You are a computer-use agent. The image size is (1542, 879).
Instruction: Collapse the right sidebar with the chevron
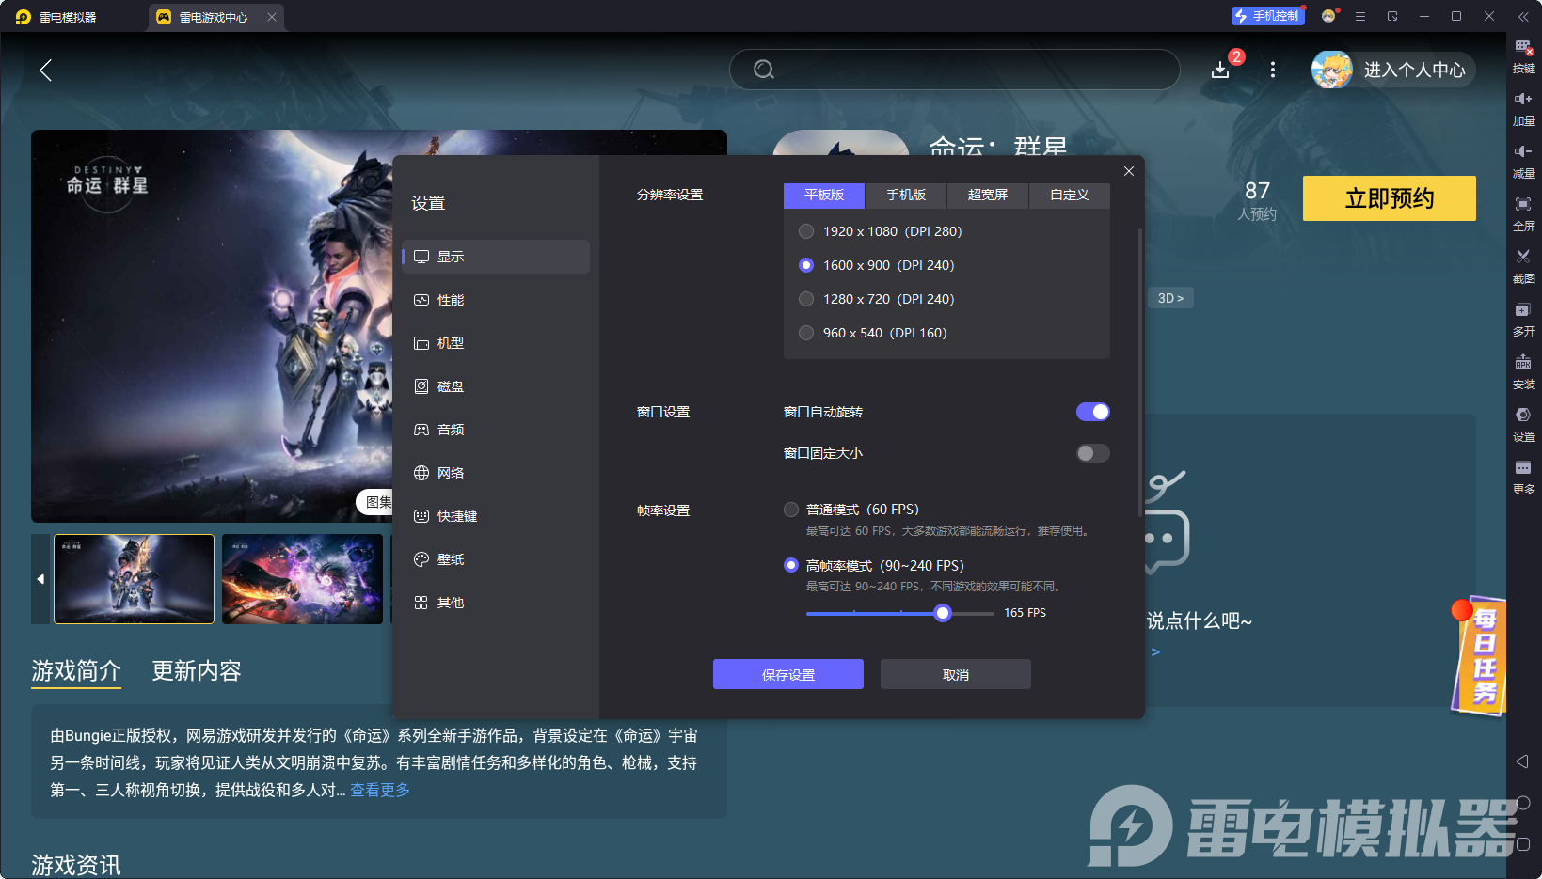click(x=1526, y=16)
